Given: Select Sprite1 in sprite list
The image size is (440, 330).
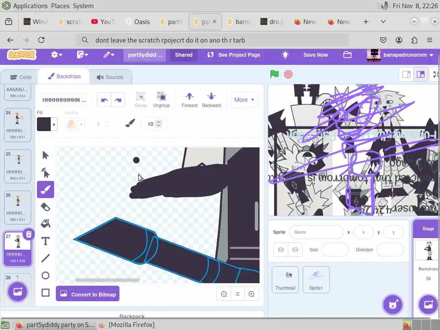Looking at the screenshot, I should (x=316, y=279).
